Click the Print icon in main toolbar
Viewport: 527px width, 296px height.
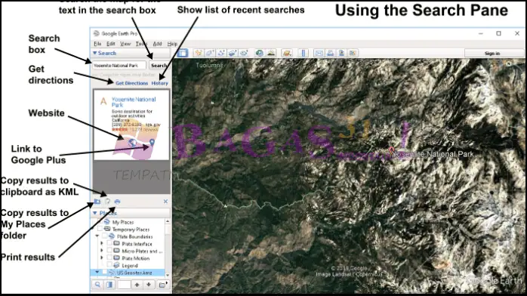pyautogui.click(x=331, y=53)
